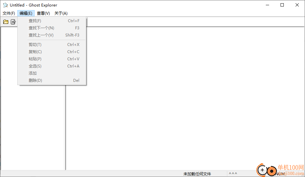305x177 pixels.
Task: Maximize the Ghost Explorer window
Action: [x=282, y=5]
